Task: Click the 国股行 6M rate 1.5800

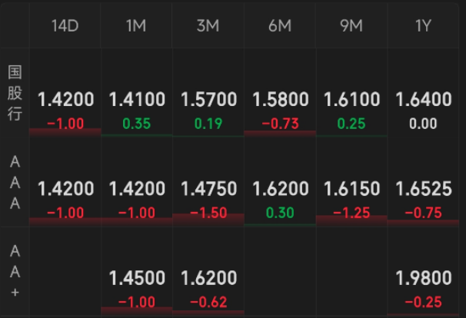Action: (280, 100)
